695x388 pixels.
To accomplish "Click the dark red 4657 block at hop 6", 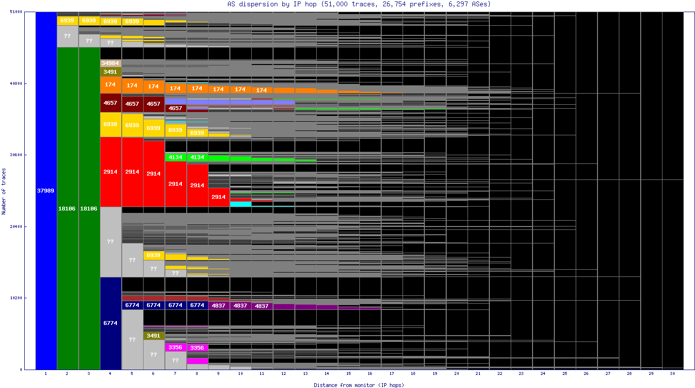I will coord(154,104).
